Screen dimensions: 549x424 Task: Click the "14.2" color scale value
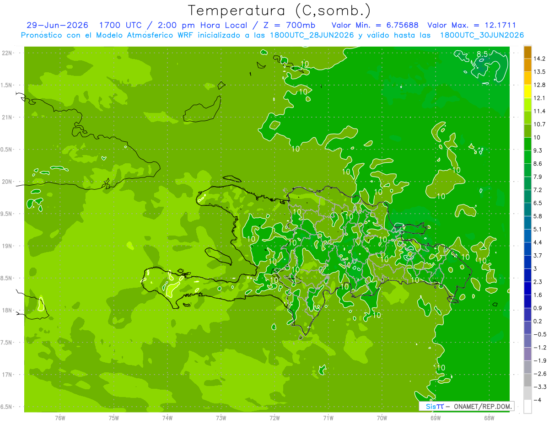click(x=540, y=59)
